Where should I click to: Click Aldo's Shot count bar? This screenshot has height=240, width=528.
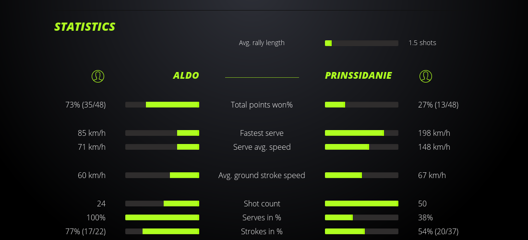[162, 204]
